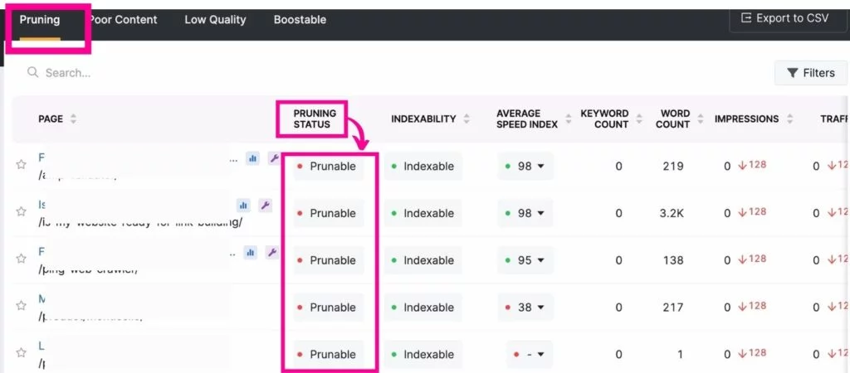Star the page row with speed index 38
Viewport: 850px width, 373px height.
22,306
